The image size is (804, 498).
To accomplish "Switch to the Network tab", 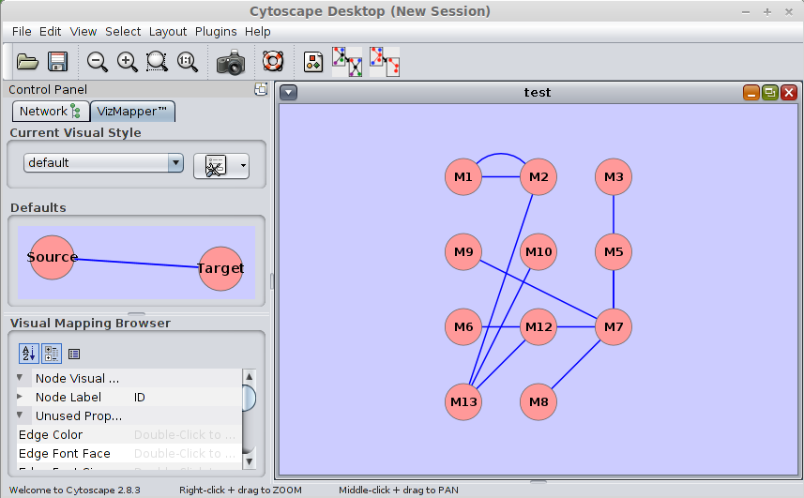I will pos(51,112).
